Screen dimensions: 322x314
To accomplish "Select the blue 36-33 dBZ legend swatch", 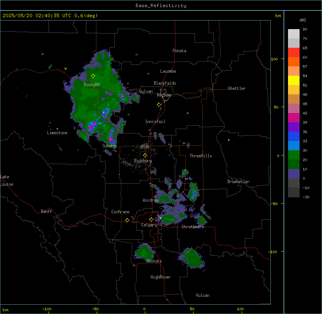I will 294,136.
